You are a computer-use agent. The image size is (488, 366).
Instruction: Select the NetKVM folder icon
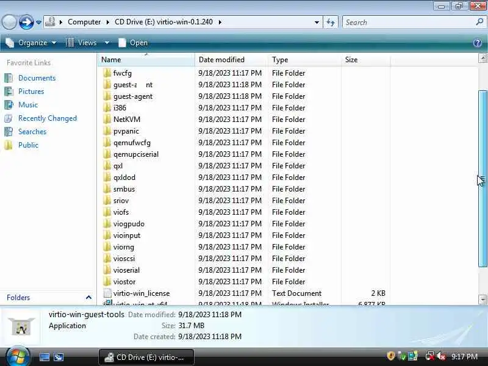(107, 120)
